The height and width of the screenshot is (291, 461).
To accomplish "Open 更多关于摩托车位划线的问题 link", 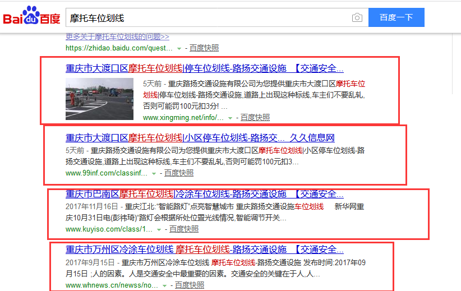I will (x=117, y=36).
